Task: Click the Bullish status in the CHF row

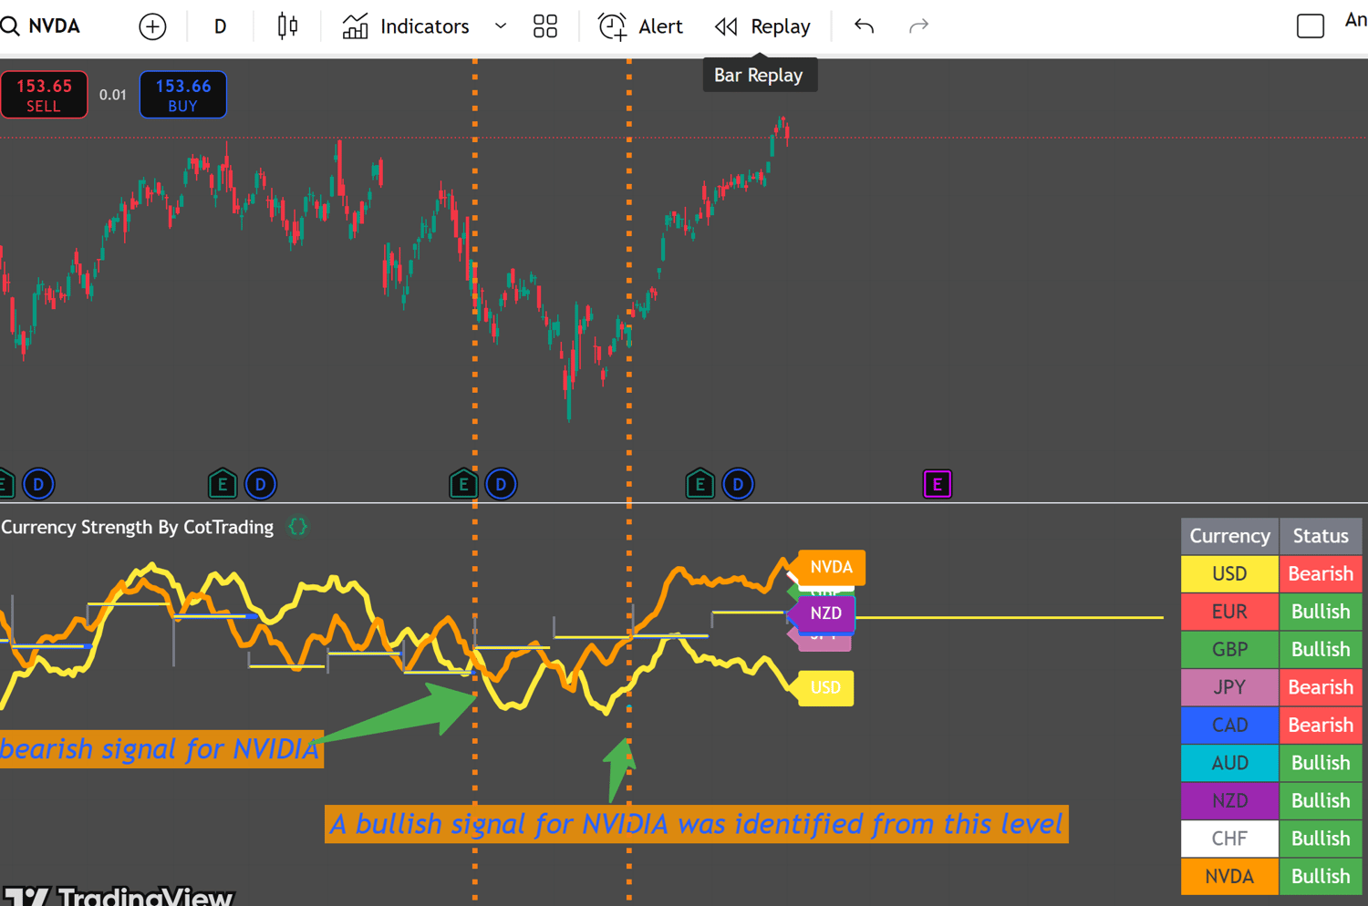Action: (1321, 839)
